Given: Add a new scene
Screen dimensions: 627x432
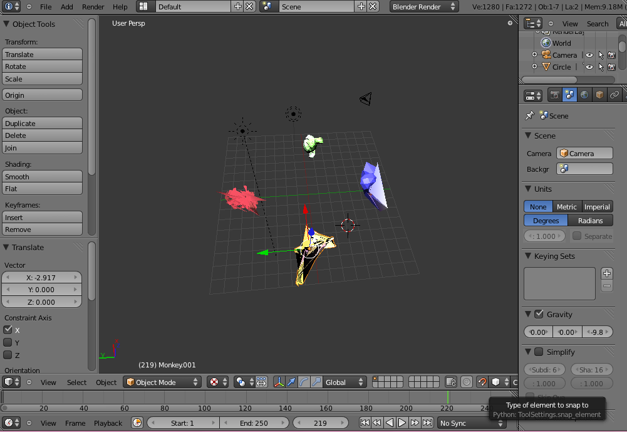Looking at the screenshot, I should (x=361, y=6).
